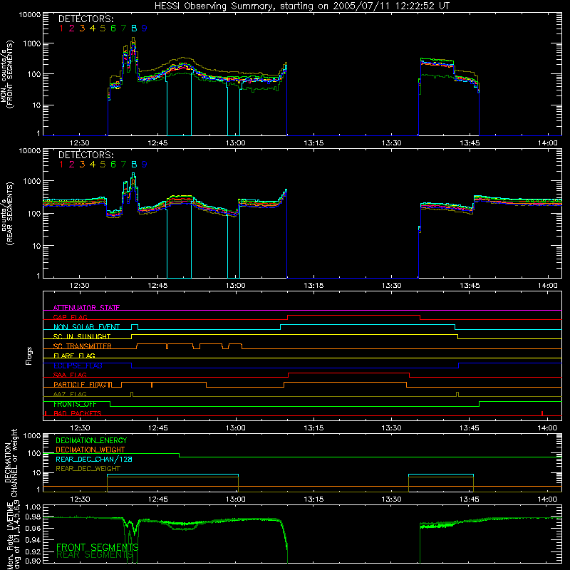Click the SC_IN_SUNLIGHT flag label
Screen dimensions: 570x570
[x=82, y=336]
